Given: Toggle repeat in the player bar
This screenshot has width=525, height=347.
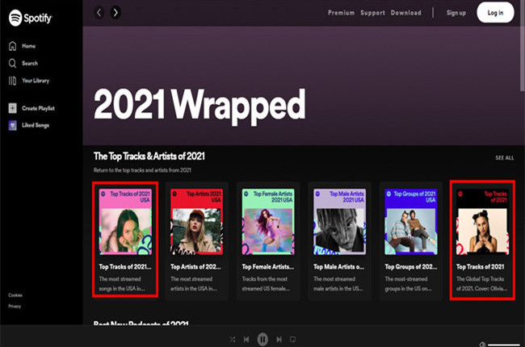Looking at the screenshot, I should [292, 339].
